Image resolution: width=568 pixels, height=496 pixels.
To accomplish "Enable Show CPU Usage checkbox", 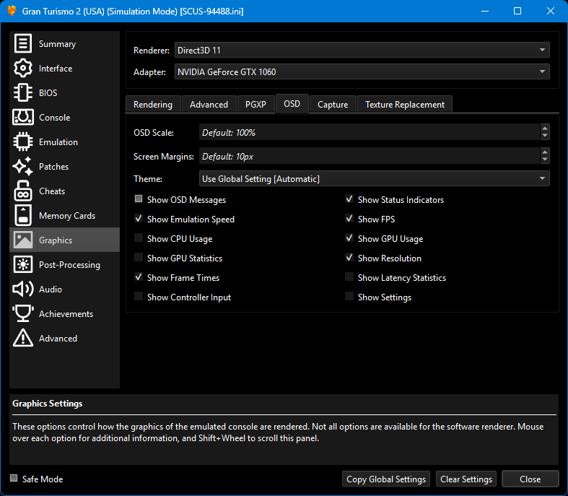I will pyautogui.click(x=139, y=239).
